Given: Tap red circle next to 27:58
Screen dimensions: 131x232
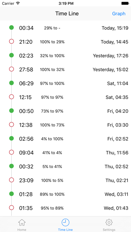Looking at the screenshot, I should [11, 69].
